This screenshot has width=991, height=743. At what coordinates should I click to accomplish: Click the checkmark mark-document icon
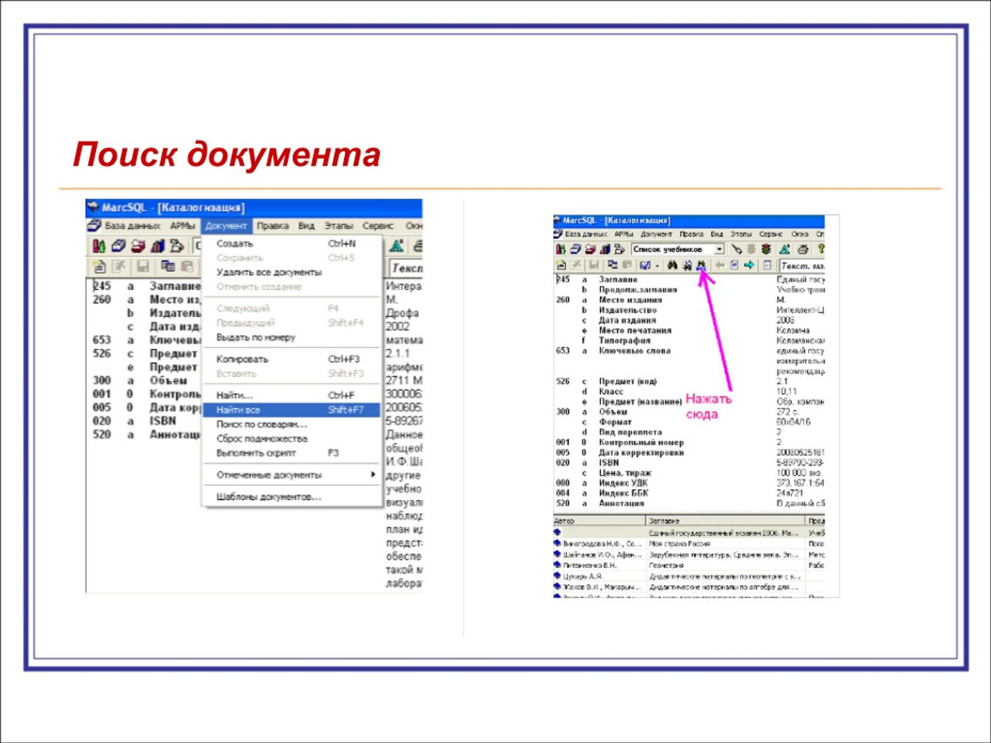pos(646,265)
